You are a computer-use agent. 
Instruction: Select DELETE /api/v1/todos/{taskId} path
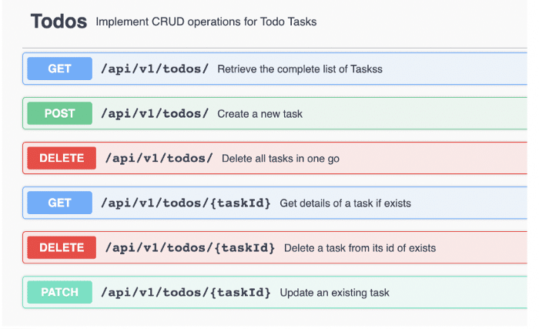pyautogui.click(x=190, y=248)
